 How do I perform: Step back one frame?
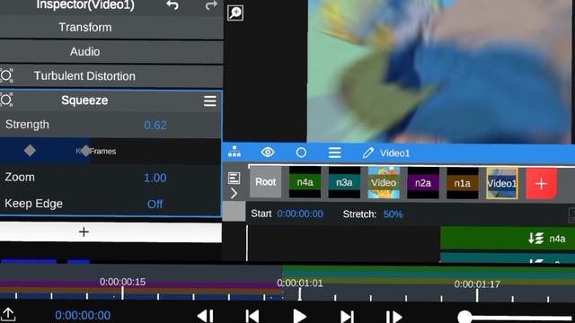tap(206, 316)
